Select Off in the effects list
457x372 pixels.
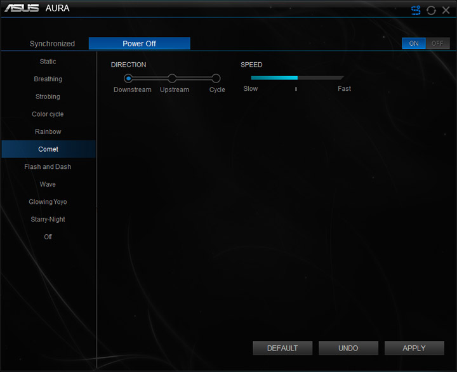[48, 237]
